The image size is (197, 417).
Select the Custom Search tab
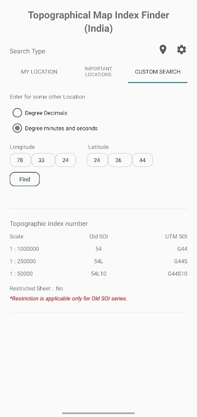(x=158, y=72)
